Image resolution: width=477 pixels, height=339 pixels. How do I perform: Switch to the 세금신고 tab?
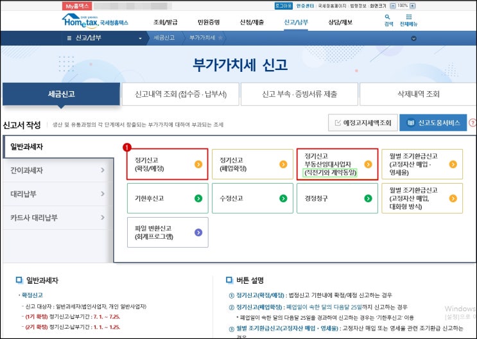coord(61,94)
